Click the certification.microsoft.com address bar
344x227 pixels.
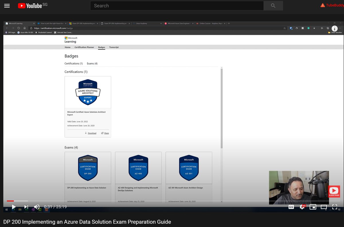[158, 28]
